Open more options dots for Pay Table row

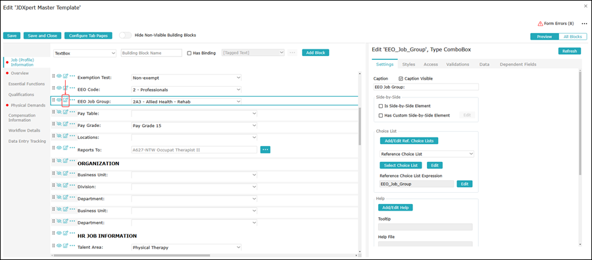click(x=72, y=112)
